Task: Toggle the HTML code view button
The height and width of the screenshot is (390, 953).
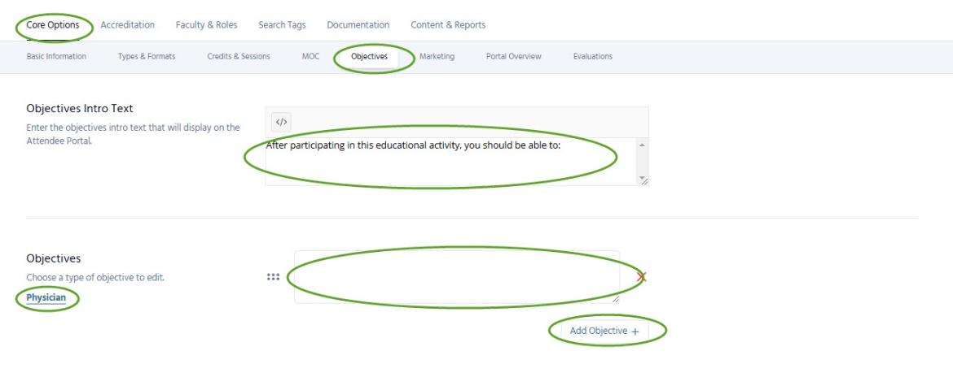Action: click(x=281, y=123)
